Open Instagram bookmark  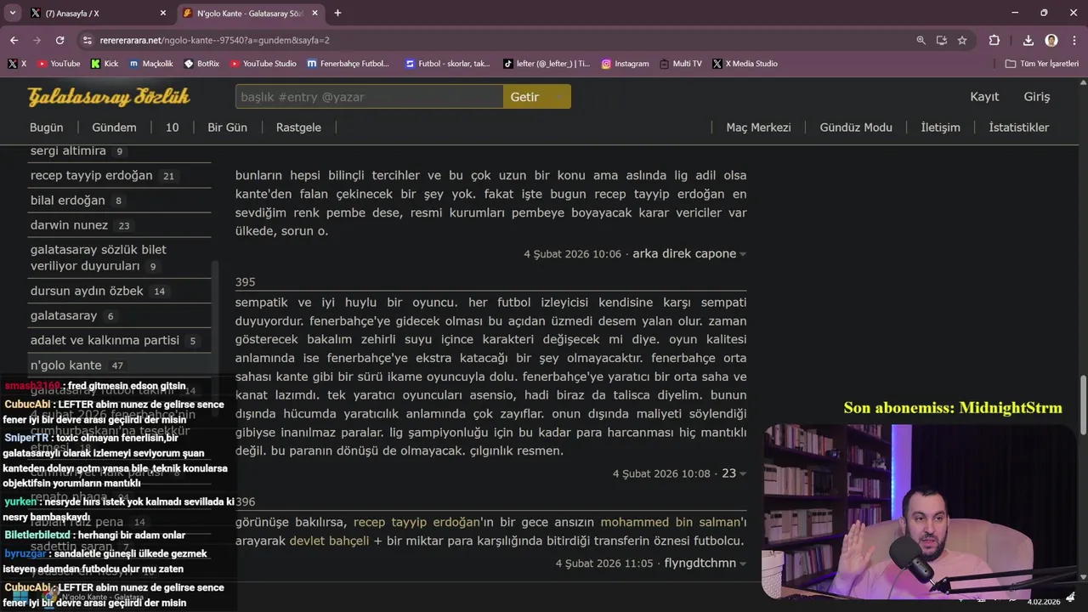click(x=625, y=64)
